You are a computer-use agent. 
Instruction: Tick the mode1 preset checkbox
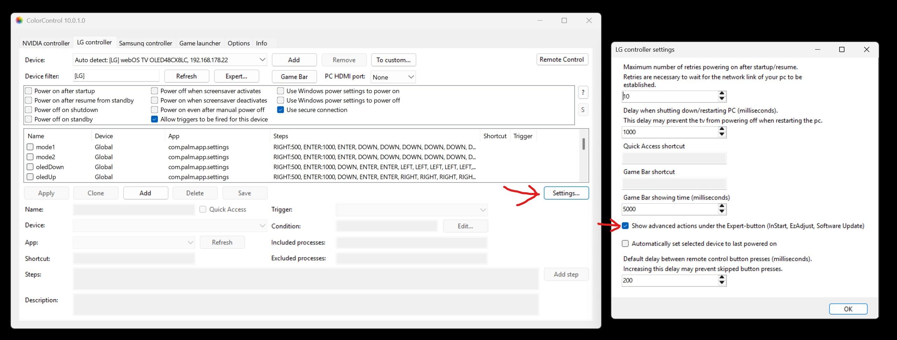pyautogui.click(x=30, y=147)
